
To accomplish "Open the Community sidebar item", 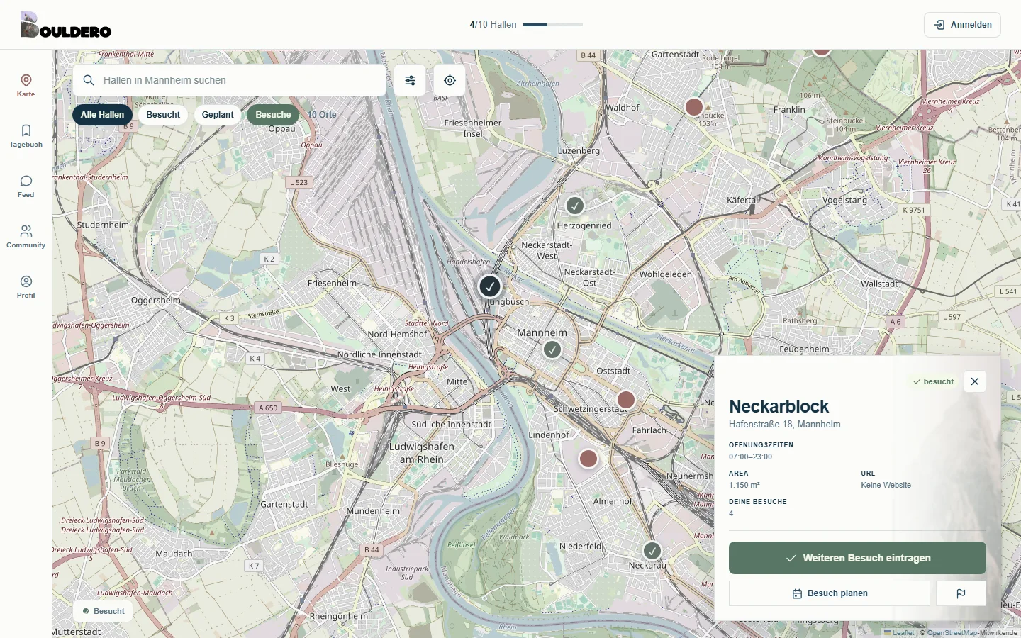I will pos(26,236).
